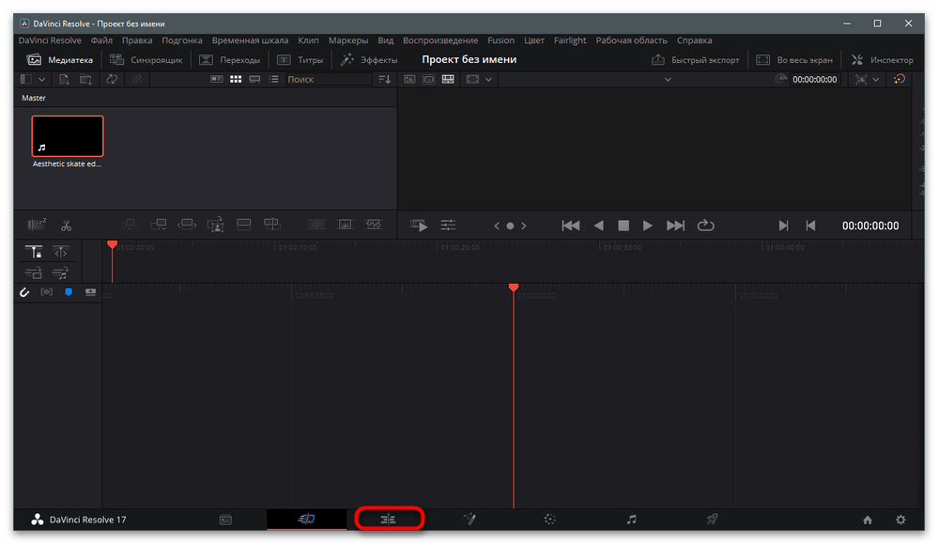The image size is (938, 544).
Task: Click the jog wheel dot control
Action: [x=510, y=225]
